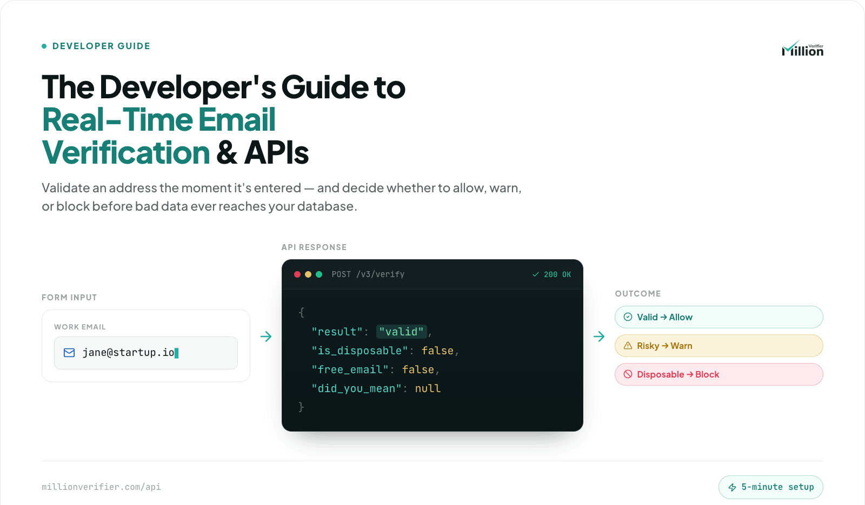Click the green dot in the code window

point(319,274)
